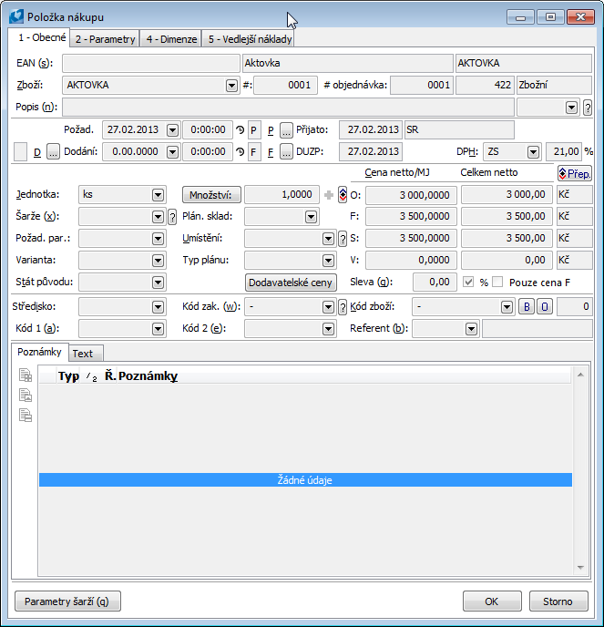Click the boxed P button in Požad. row
Screen dimensions: 604x627
point(254,130)
